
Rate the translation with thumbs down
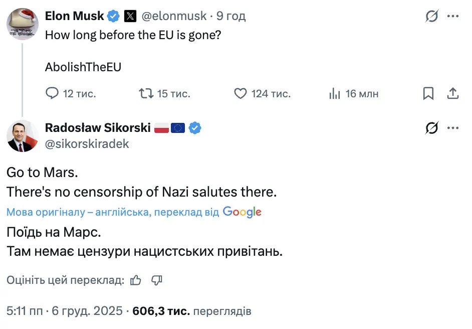(156, 280)
